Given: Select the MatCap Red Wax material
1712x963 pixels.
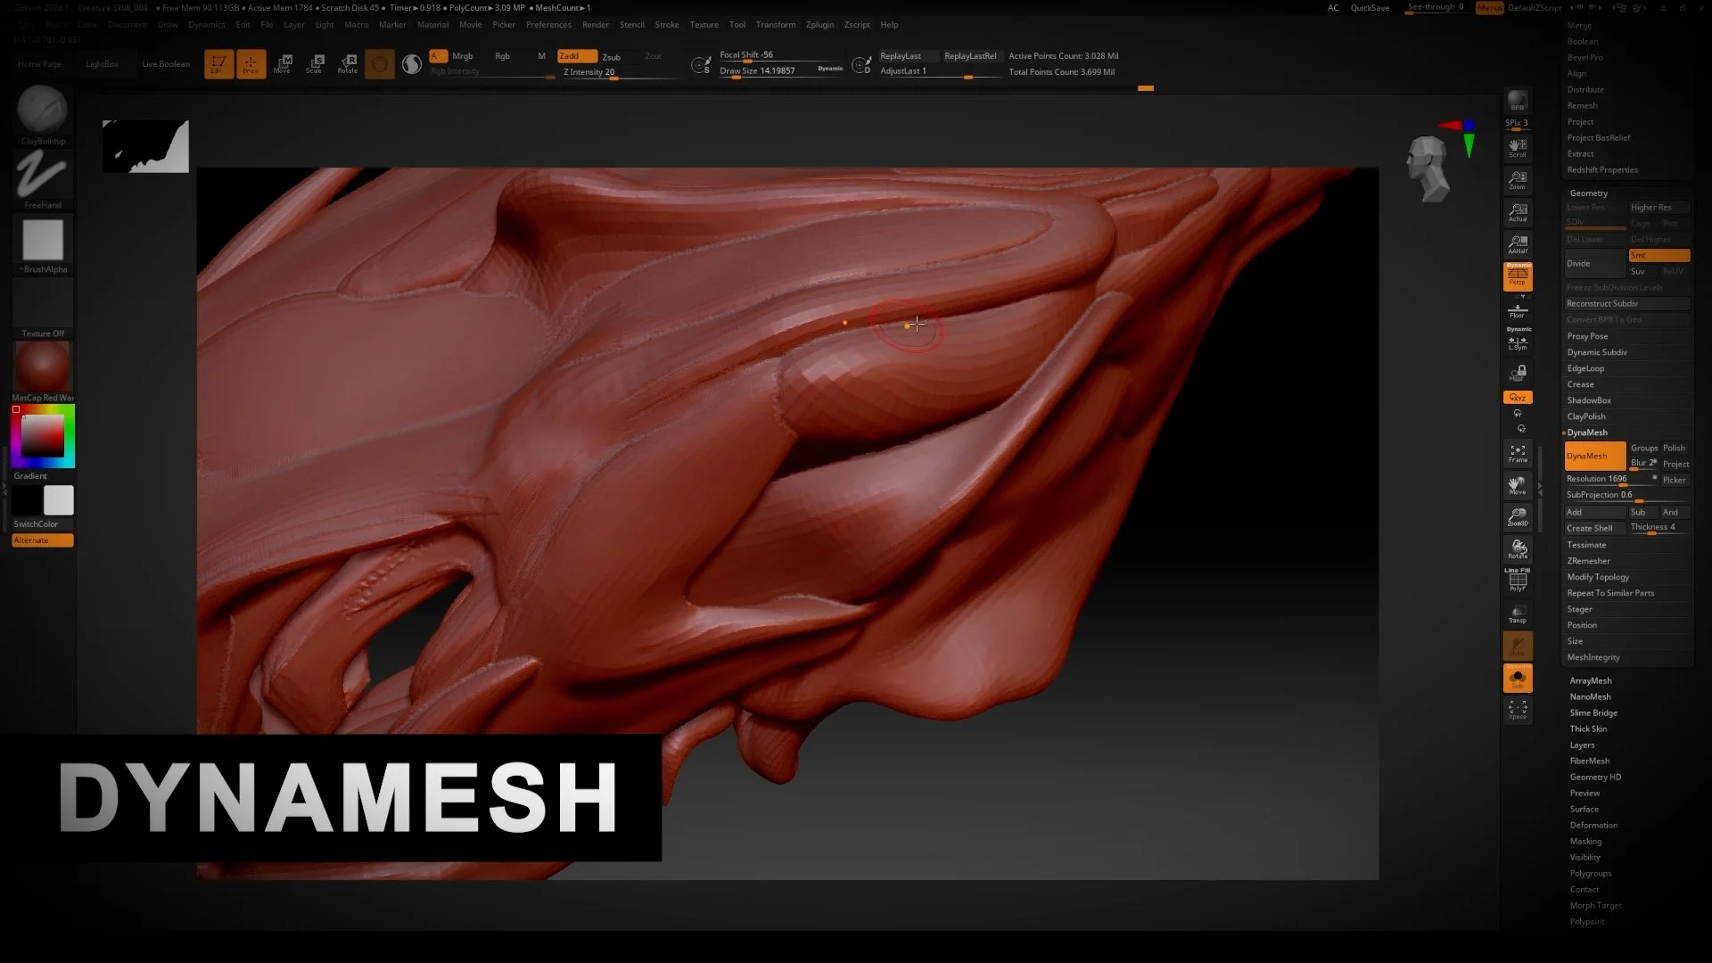Looking at the screenshot, I should click(x=41, y=366).
